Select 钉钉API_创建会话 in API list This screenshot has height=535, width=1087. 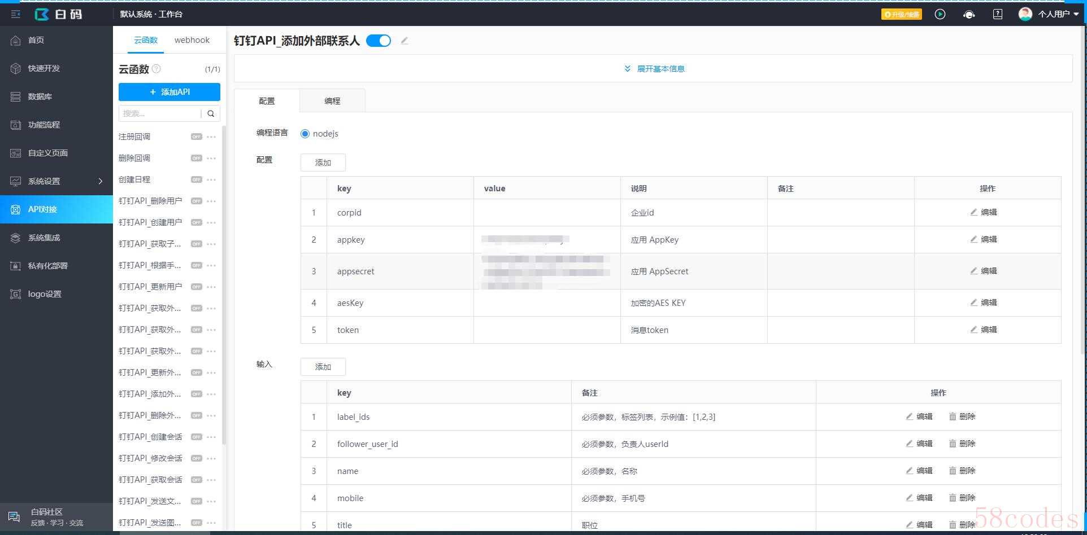150,437
